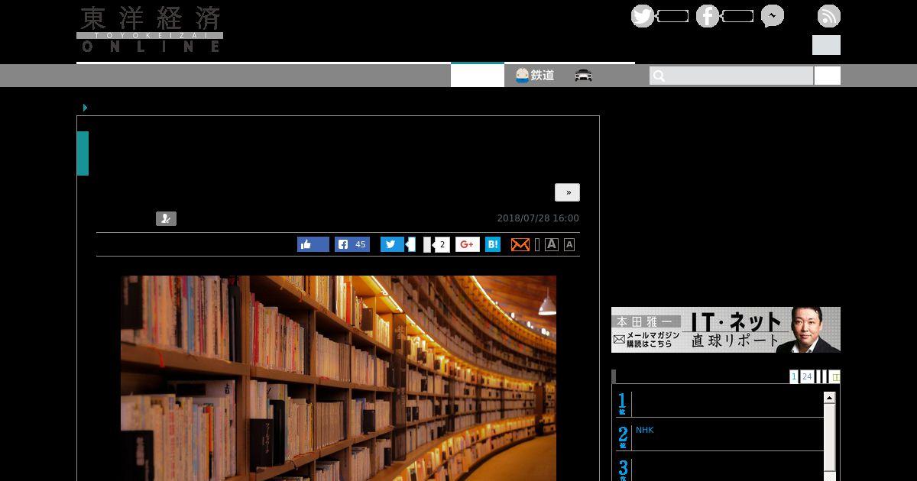Open the rank 2 NHK article link
The image size is (917, 481).
(645, 430)
